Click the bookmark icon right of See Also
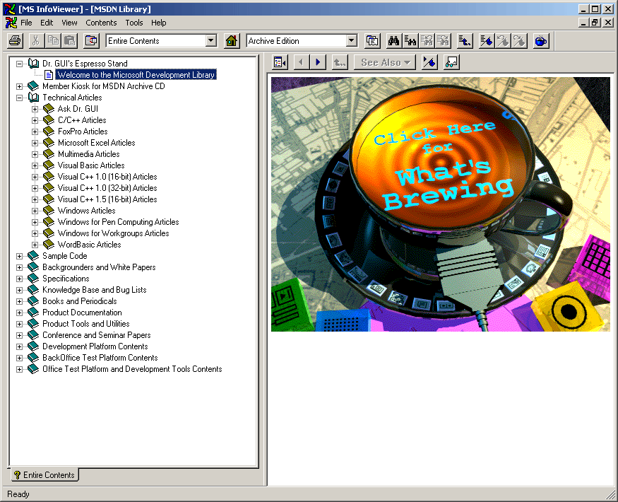The image size is (618, 502). coord(429,62)
